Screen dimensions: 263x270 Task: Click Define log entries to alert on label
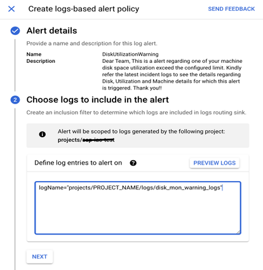point(78,163)
